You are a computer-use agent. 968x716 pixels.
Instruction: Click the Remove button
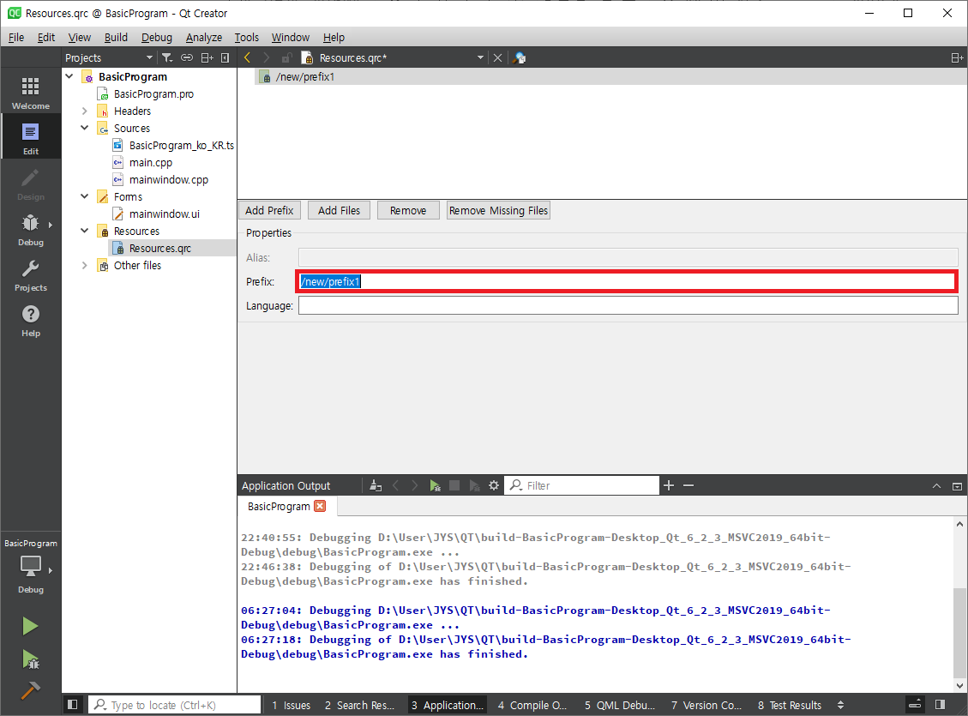[408, 210]
